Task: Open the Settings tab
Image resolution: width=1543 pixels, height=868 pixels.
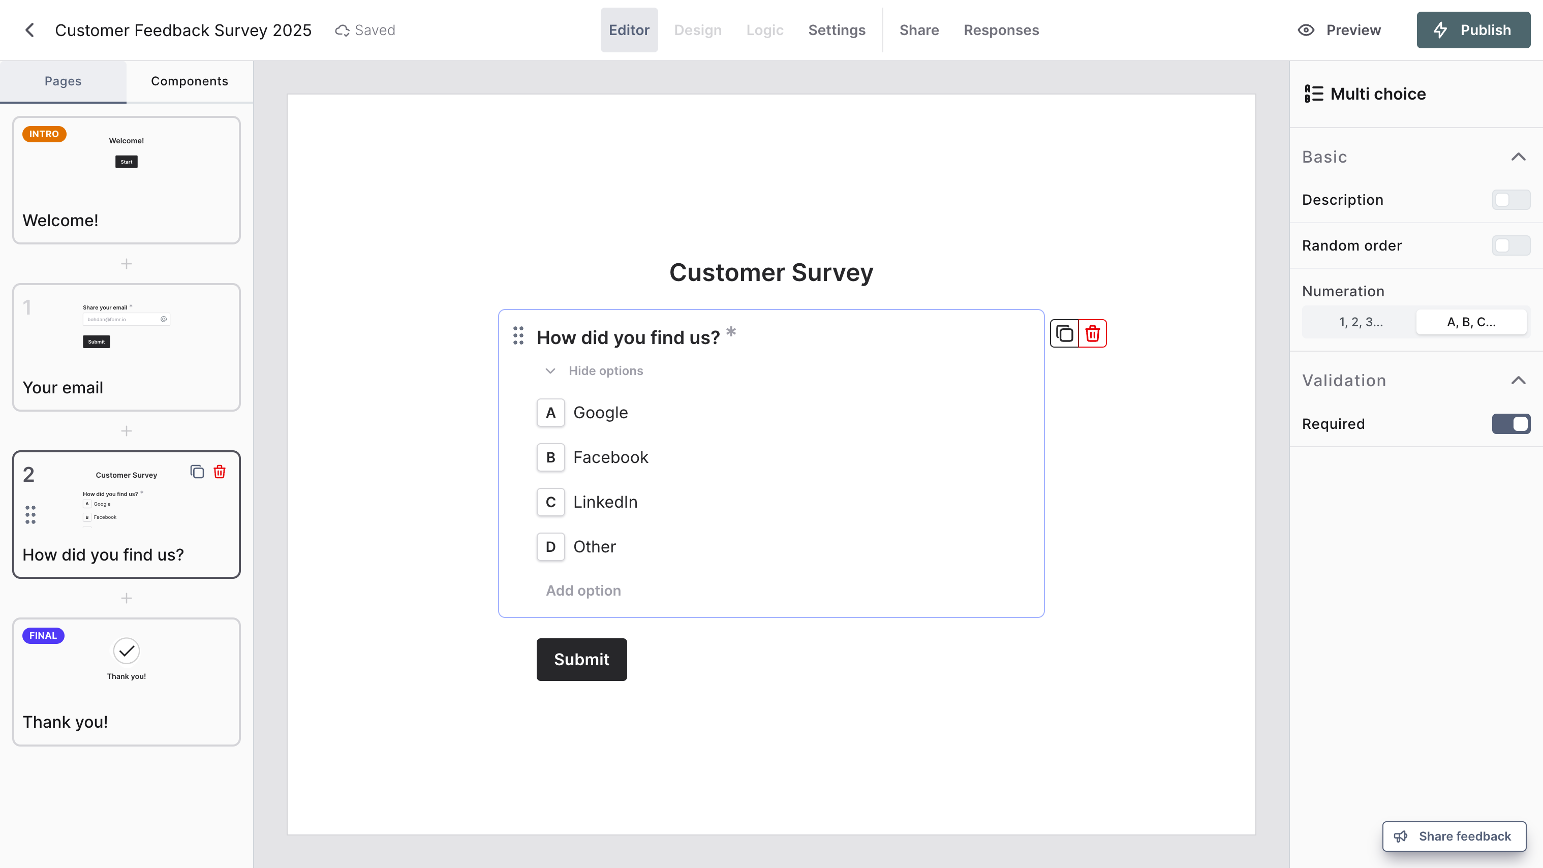Action: pyautogui.click(x=836, y=30)
